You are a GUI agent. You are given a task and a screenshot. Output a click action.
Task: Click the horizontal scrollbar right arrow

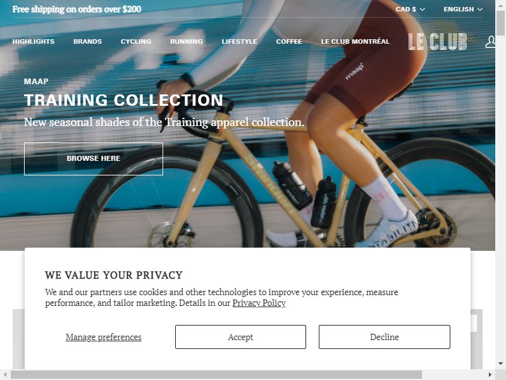click(490, 374)
